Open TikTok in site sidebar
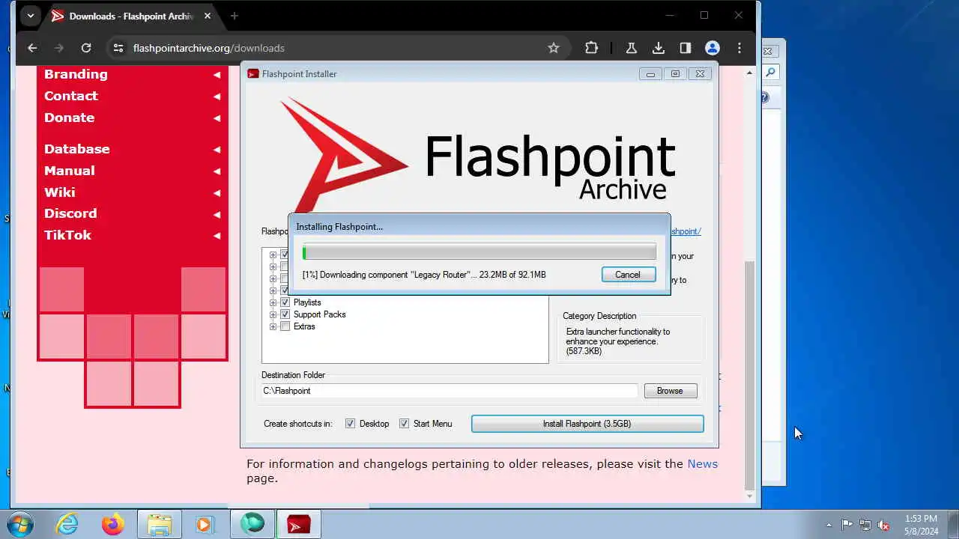The width and height of the screenshot is (959, 539). point(67,235)
